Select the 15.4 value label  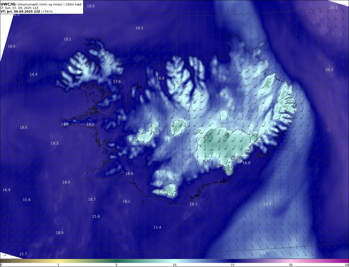coord(157,227)
